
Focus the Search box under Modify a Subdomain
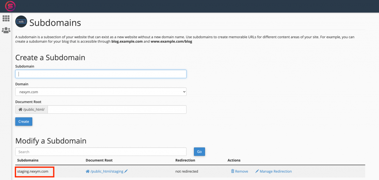101,152
